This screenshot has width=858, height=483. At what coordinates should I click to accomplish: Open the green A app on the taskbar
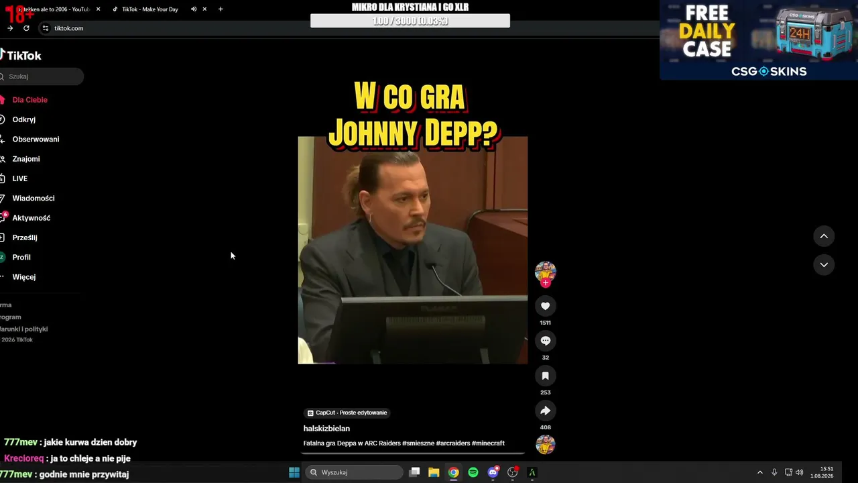[x=532, y=472]
